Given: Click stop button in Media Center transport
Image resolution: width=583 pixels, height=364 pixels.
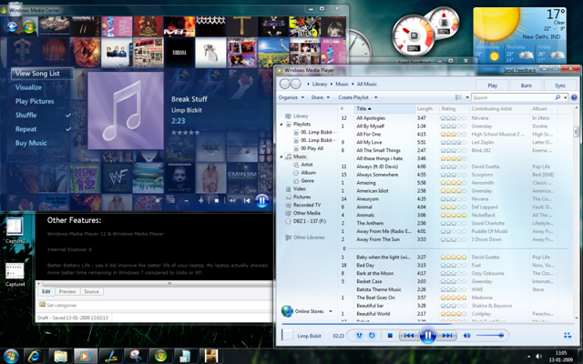Looking at the screenshot, I should (x=217, y=200).
